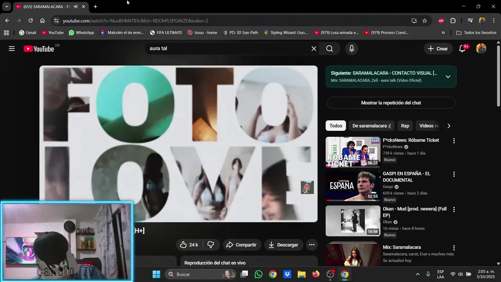Screen dimensions: 501x282
Task: Expand the Siguiente playlist panel chevron
Action: [448, 77]
